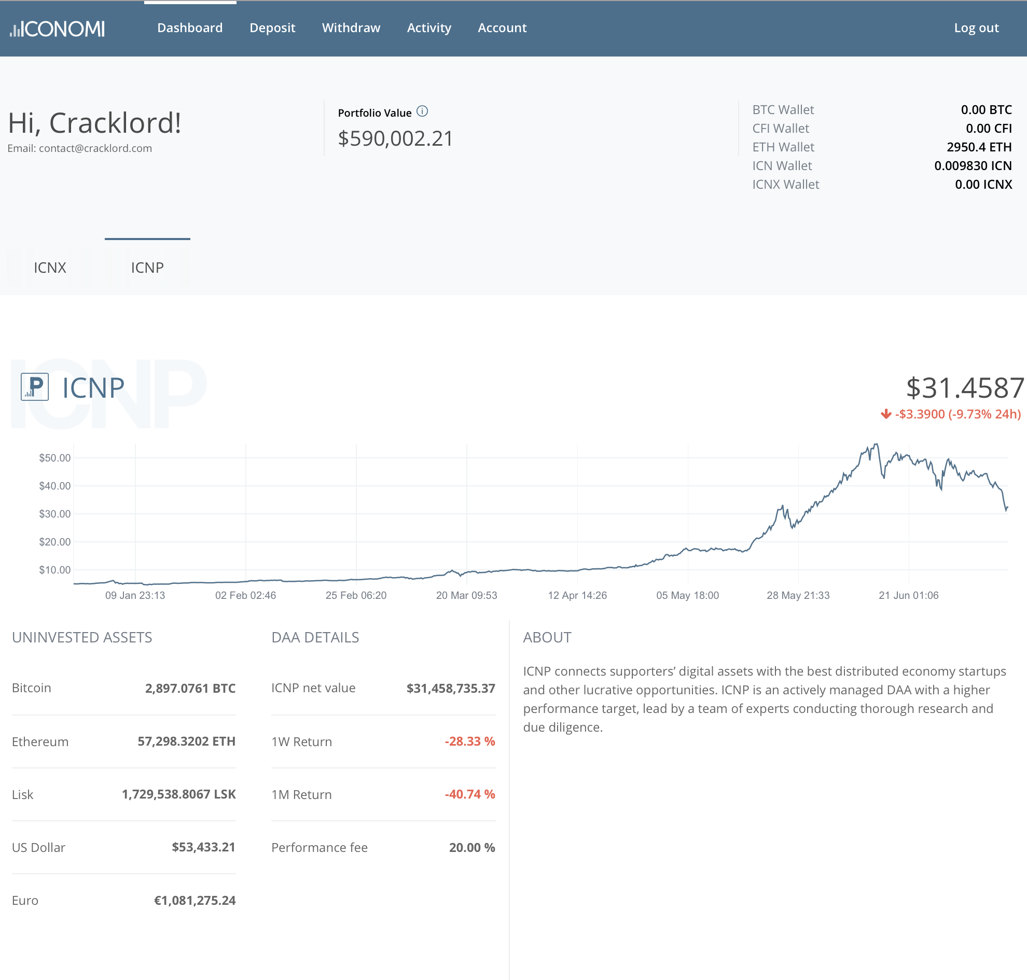The width and height of the screenshot is (1027, 980).
Task: Click the -$3.3900 (-9.73% 24h) change
Action: click(957, 414)
